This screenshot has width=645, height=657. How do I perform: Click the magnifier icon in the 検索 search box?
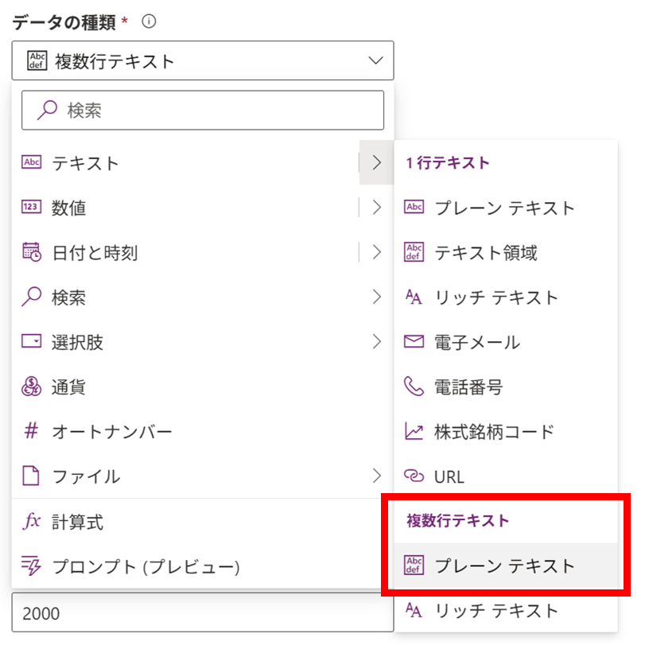(47, 111)
